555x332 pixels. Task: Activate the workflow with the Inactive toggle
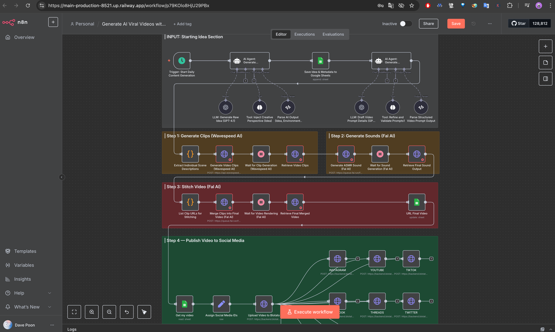(406, 24)
